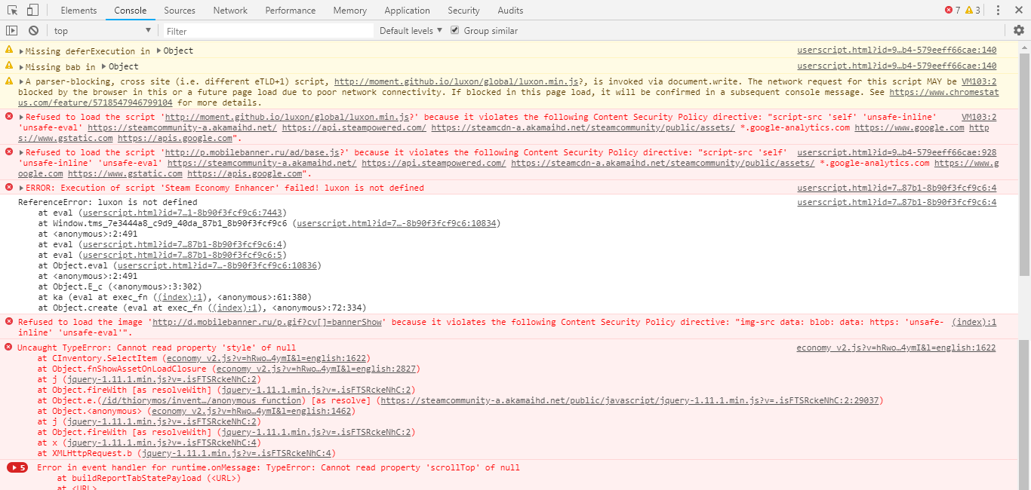Open the Default levels dropdown
1031x490 pixels.
point(411,31)
